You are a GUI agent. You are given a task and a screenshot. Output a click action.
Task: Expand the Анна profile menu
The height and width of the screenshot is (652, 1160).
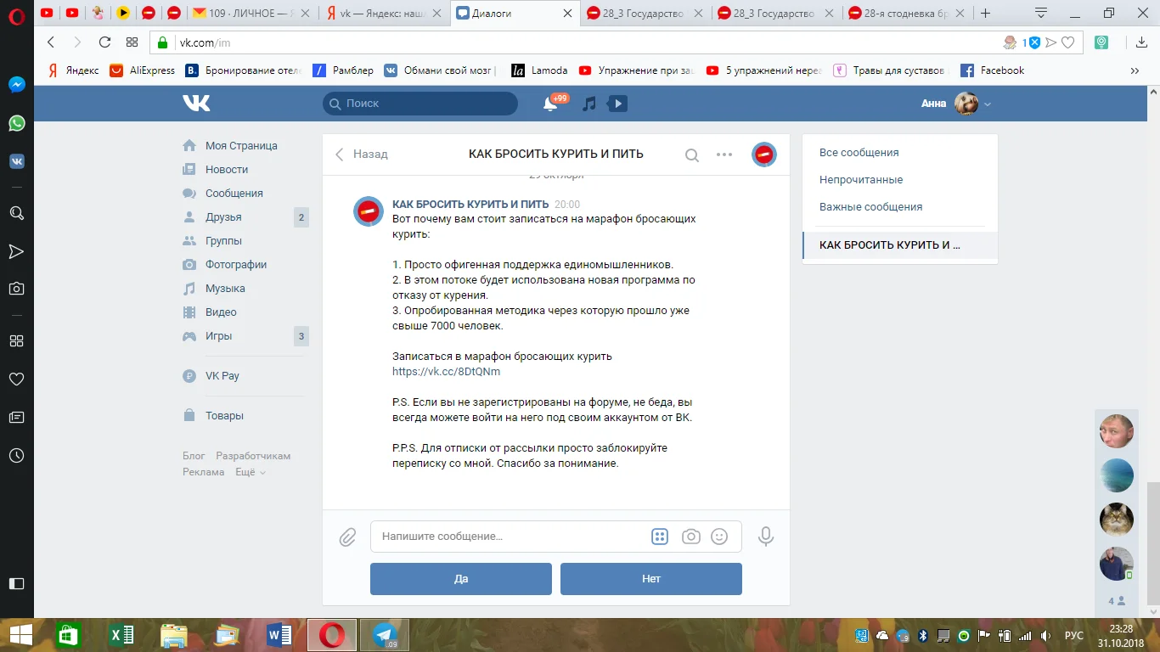point(956,104)
